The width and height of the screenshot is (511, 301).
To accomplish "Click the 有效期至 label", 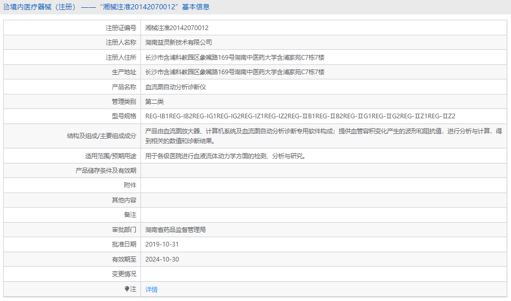I will 124,259.
